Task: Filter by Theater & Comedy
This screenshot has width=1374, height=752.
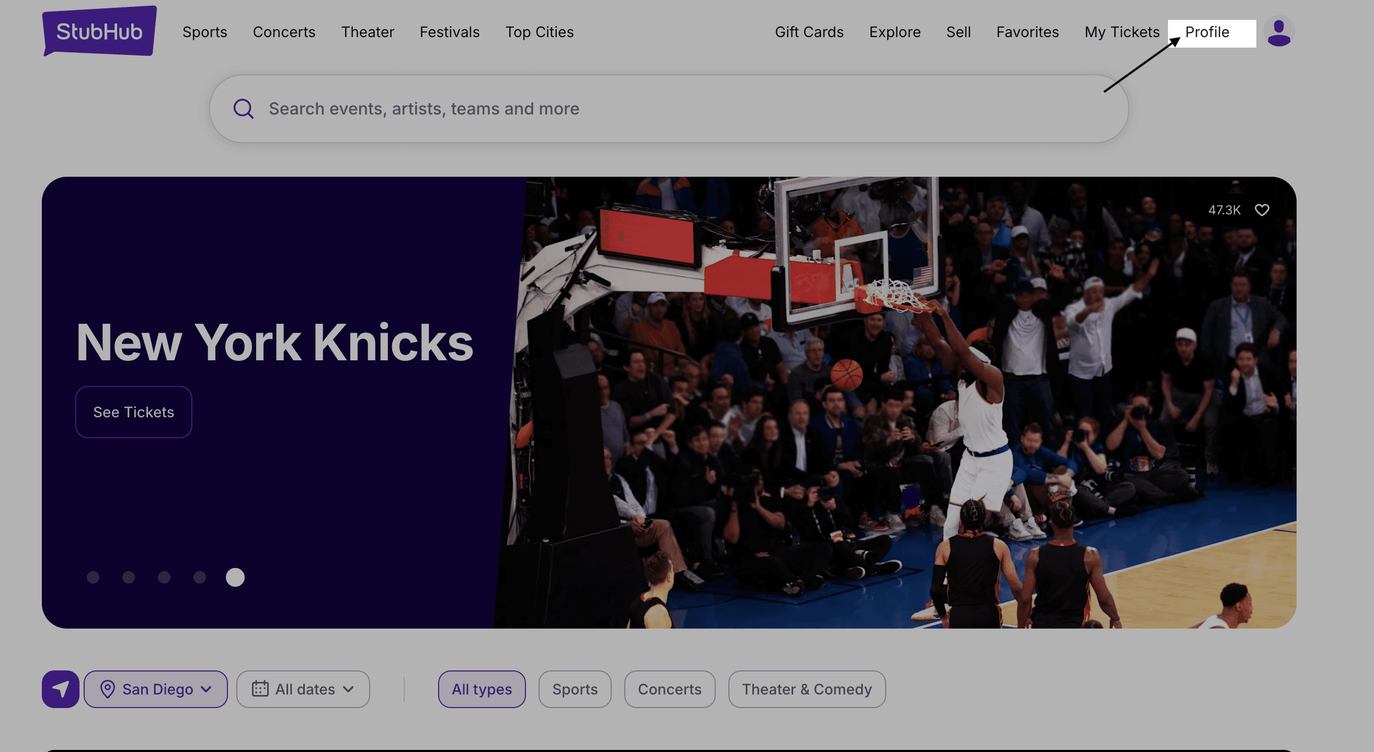Action: [x=807, y=689]
